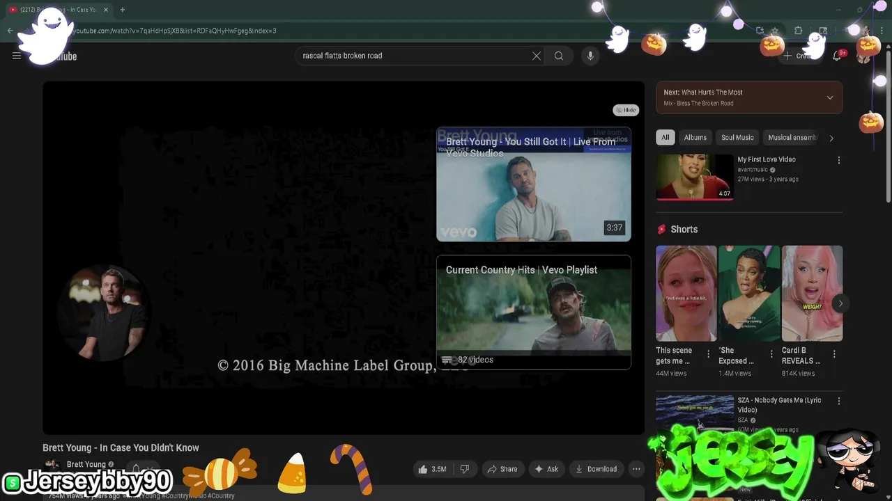Click the Ask button

pyautogui.click(x=546, y=469)
